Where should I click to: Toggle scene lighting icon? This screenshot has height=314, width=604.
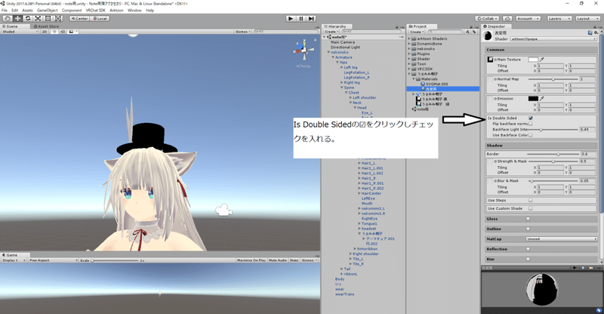[x=54, y=32]
